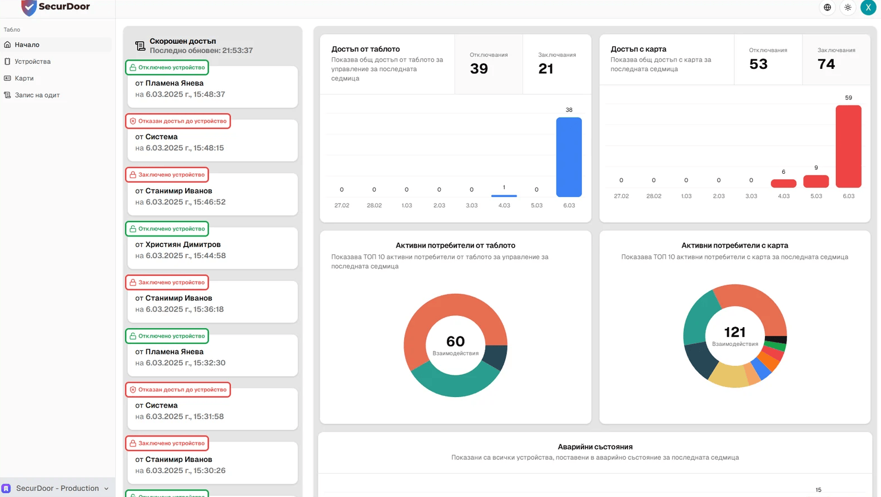The width and height of the screenshot is (881, 497).
Task: Click dark navy segment of the 60 interactions donut
Action: (x=496, y=357)
